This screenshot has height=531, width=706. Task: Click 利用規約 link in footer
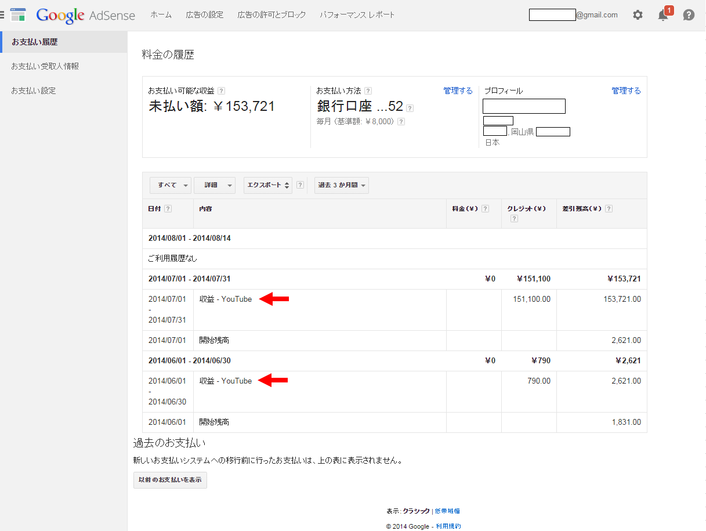[x=448, y=526]
